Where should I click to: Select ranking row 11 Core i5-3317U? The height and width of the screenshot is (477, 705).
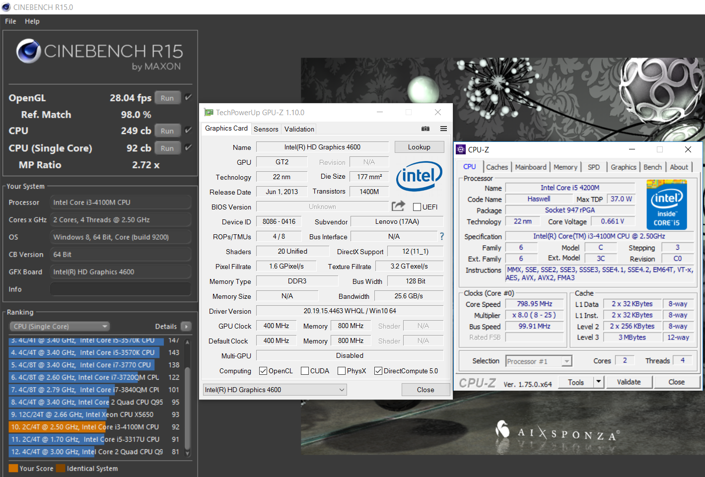tap(95, 439)
